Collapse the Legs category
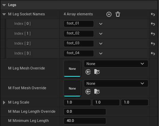Viewport: 159px width, 126px height. tap(4, 5)
